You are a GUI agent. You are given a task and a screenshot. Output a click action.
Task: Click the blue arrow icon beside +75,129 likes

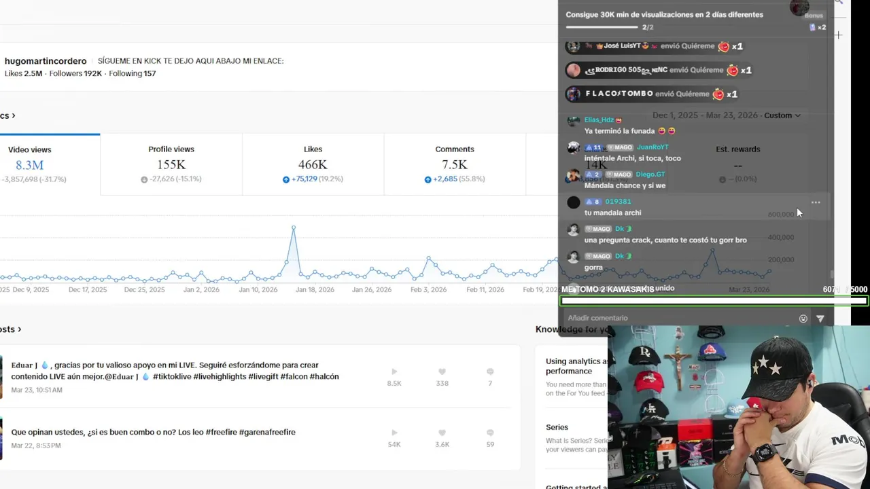[286, 179]
